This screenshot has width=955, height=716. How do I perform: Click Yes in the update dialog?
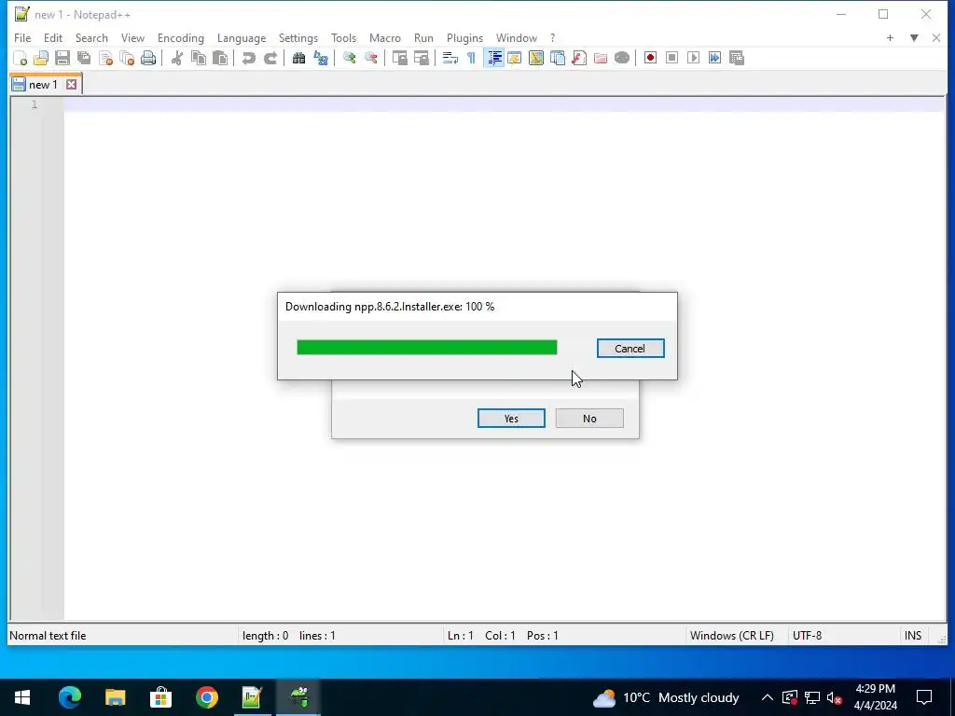511,419
